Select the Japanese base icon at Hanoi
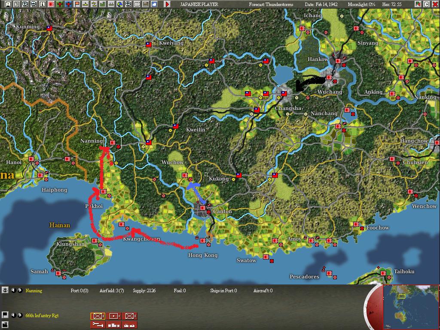Viewport: 440px width, 330px height. tap(31, 159)
